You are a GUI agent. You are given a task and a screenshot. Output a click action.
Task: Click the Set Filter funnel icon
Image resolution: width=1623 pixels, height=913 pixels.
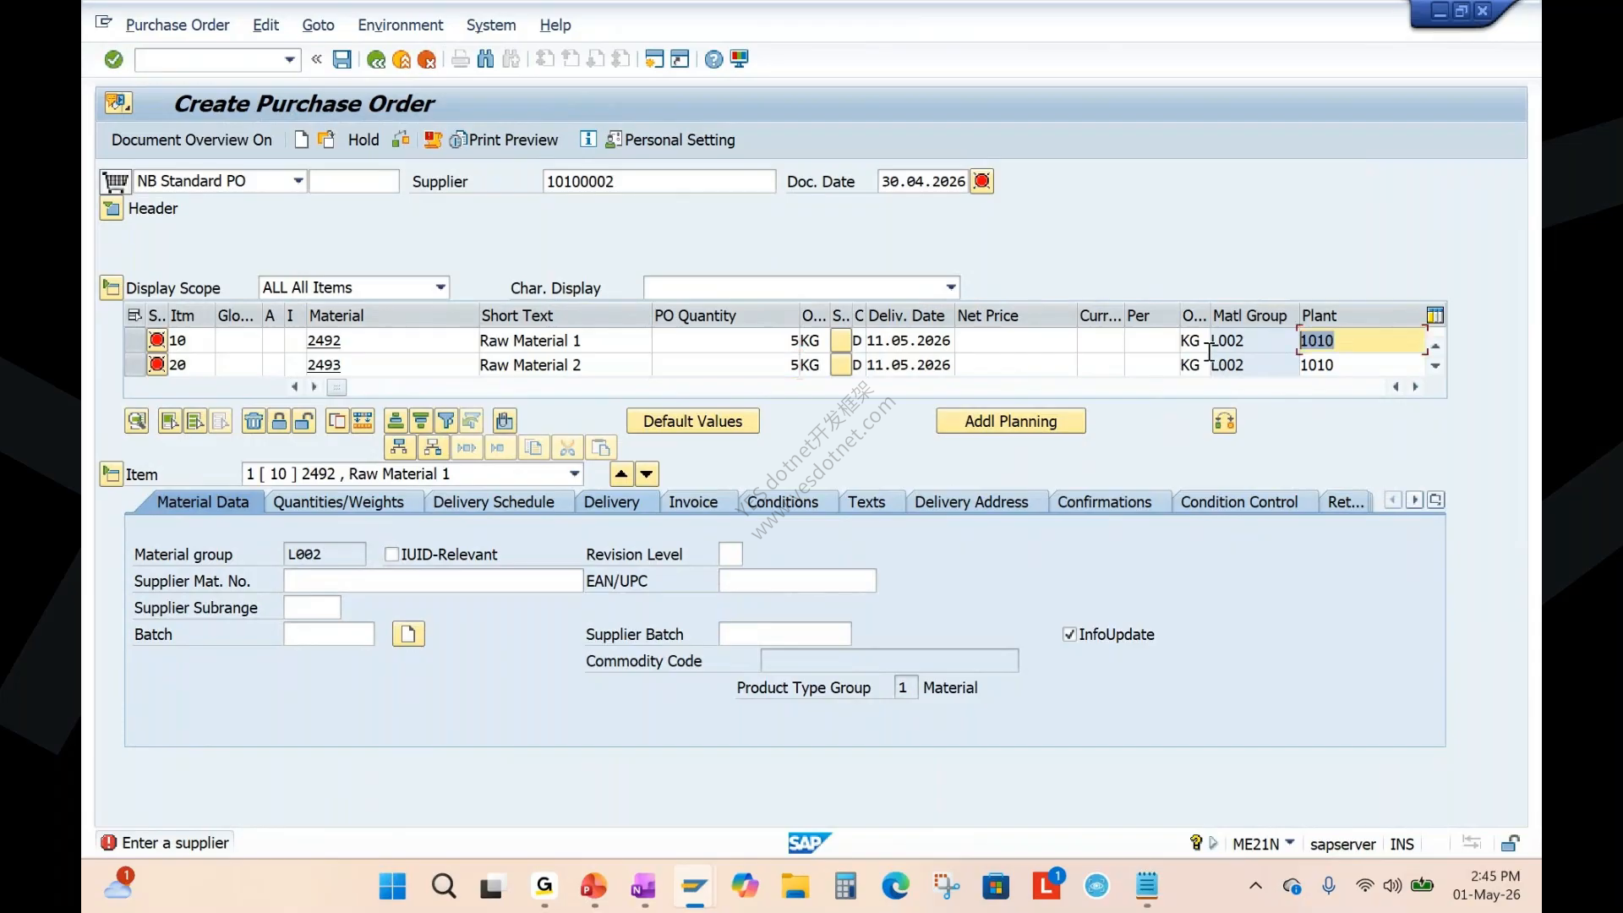446,421
